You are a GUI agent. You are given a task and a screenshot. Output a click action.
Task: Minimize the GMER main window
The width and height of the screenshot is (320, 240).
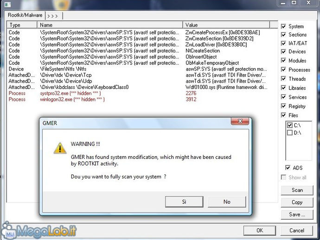pos(283,3)
